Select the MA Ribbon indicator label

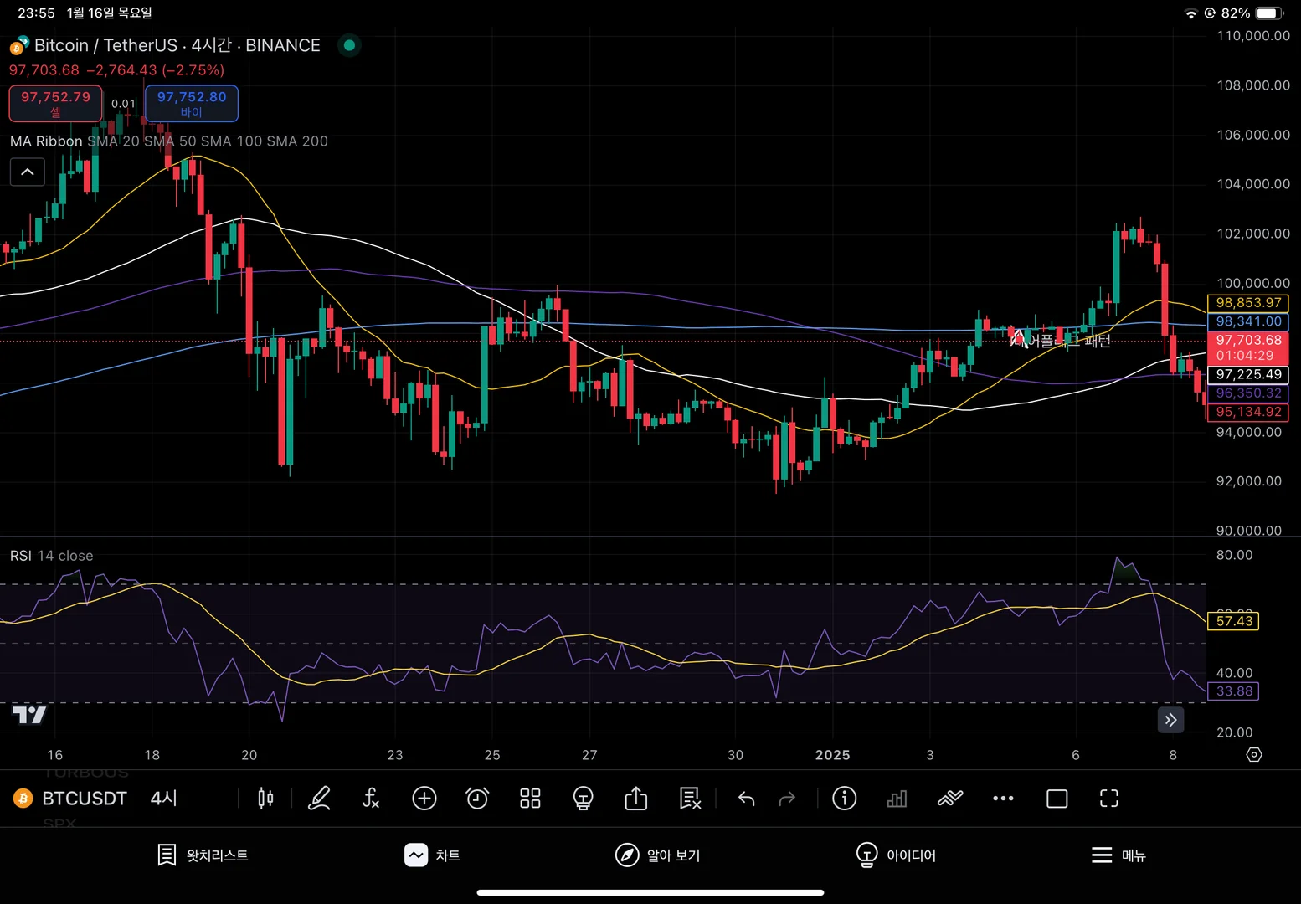click(x=46, y=141)
